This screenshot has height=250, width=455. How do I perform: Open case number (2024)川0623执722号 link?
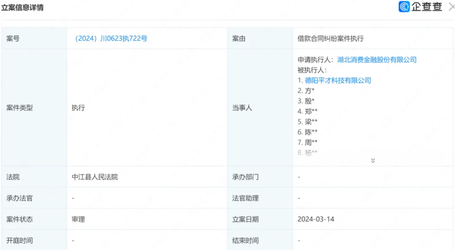pos(111,39)
